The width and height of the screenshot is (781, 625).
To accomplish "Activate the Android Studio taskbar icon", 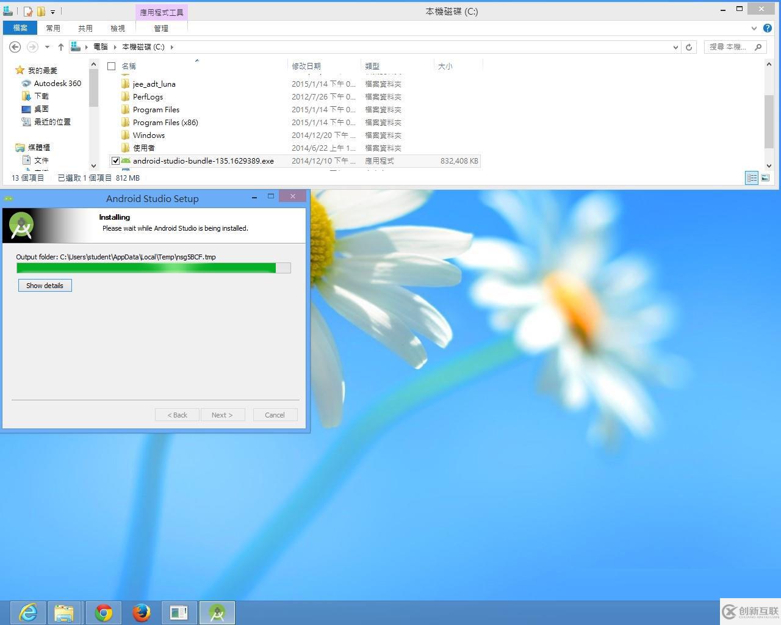I will [x=217, y=612].
